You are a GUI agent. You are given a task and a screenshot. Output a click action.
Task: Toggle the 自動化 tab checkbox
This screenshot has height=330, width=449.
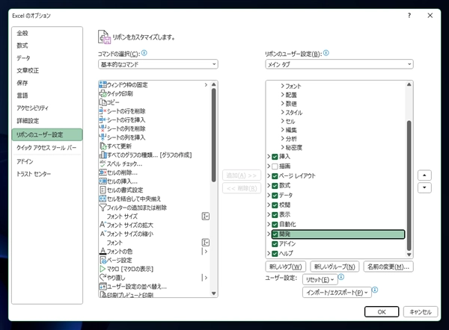click(x=275, y=225)
